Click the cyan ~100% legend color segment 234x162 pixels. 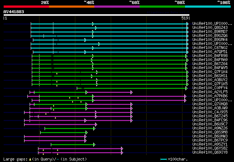pos(208,7)
